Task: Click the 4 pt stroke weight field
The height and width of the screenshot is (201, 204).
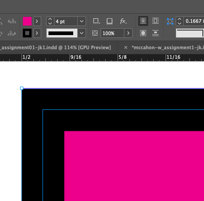Action: click(x=66, y=21)
